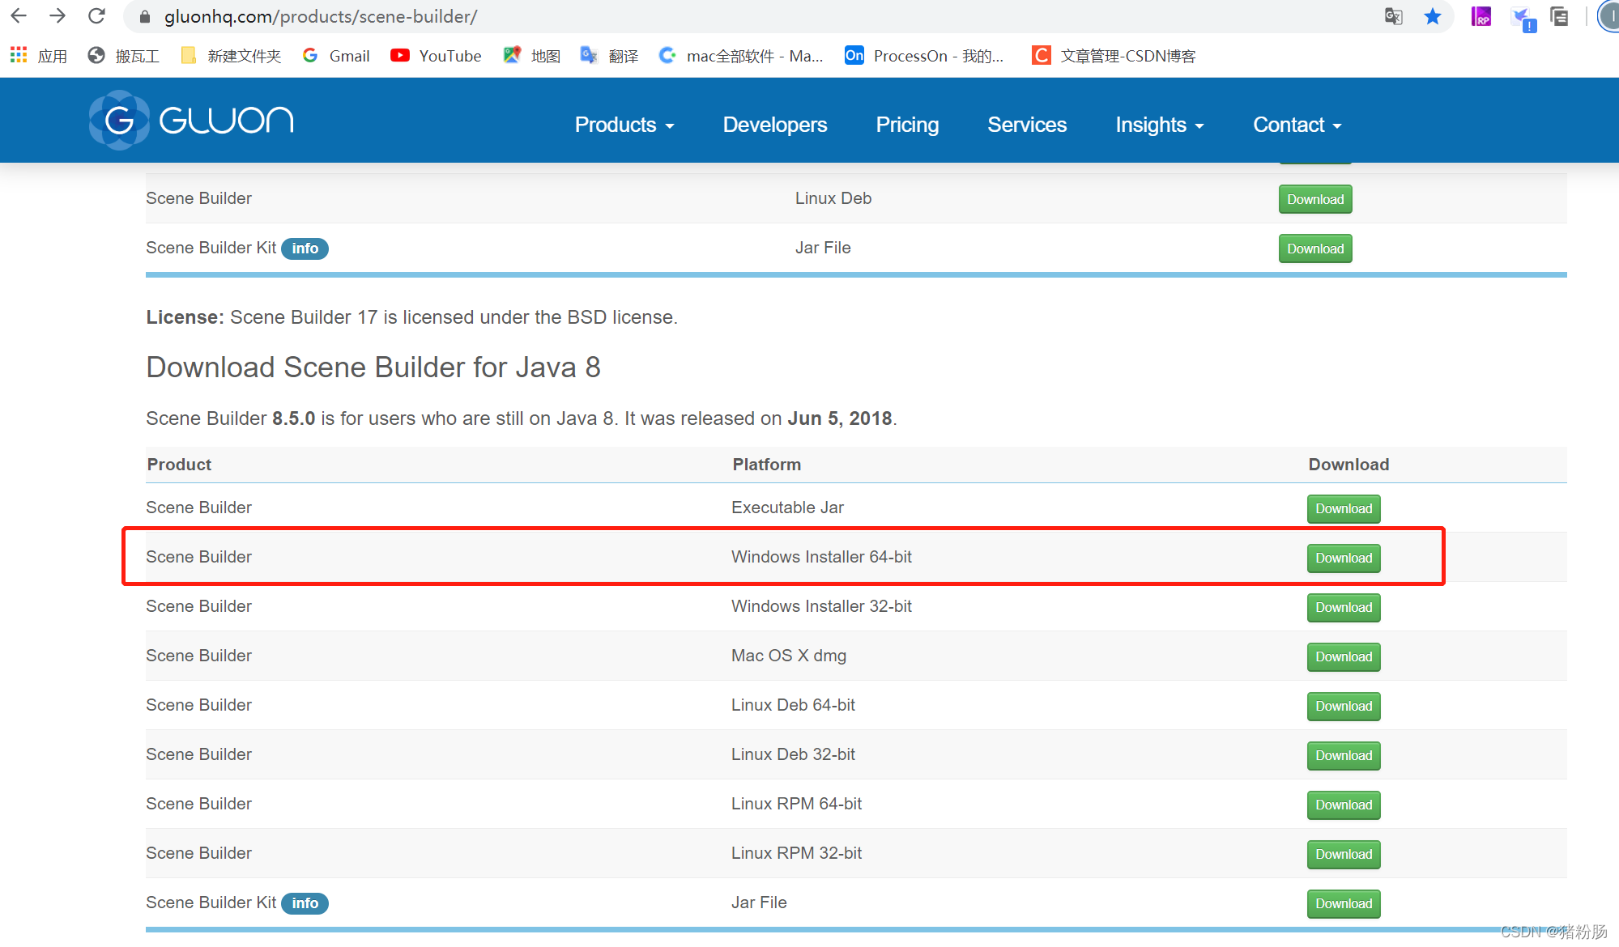
Task: Click the padlock site security icon
Action: pos(145,17)
